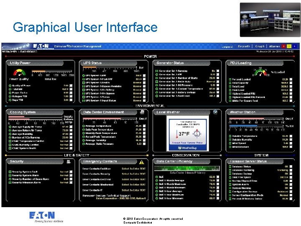Viewport: 301px width, 226px height.
Task: Click Forecast link in the weather widget
Action: (x=176, y=143)
